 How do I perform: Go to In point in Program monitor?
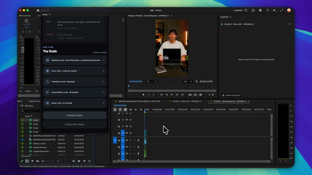coord(162,95)
